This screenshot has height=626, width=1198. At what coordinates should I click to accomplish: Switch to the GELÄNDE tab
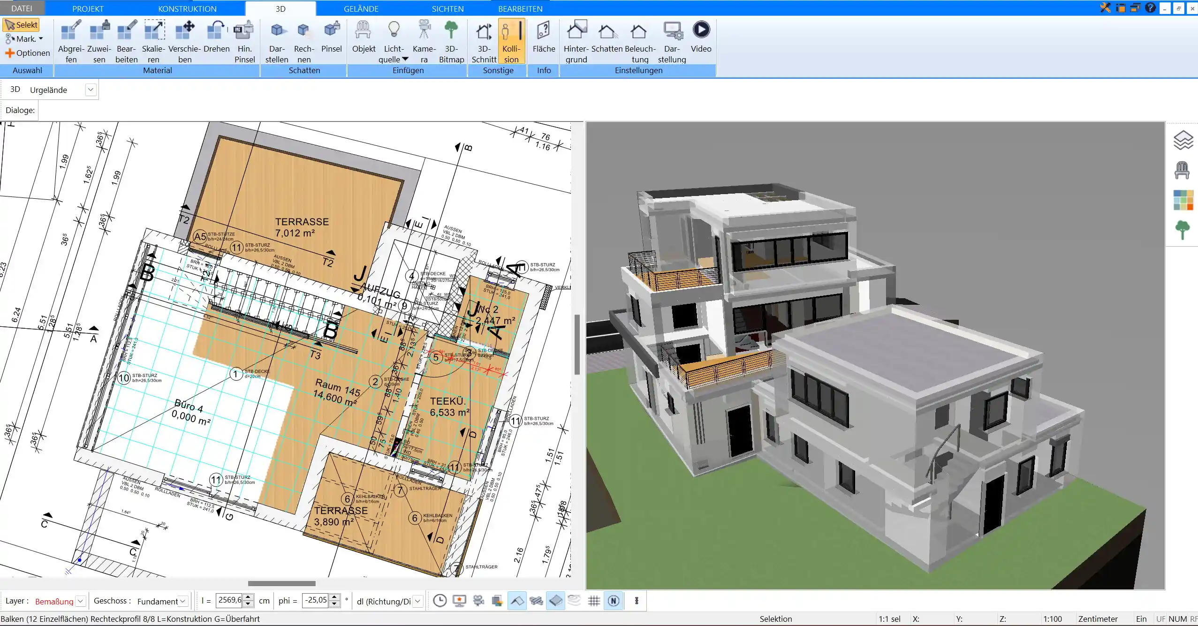[x=361, y=8]
